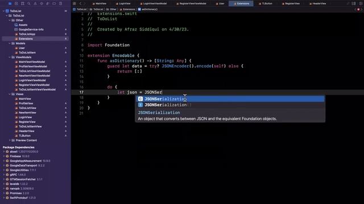364x204 pixels.
Task: Open the Test navigator diamond icon
Action: pyautogui.click(x=42, y=3)
